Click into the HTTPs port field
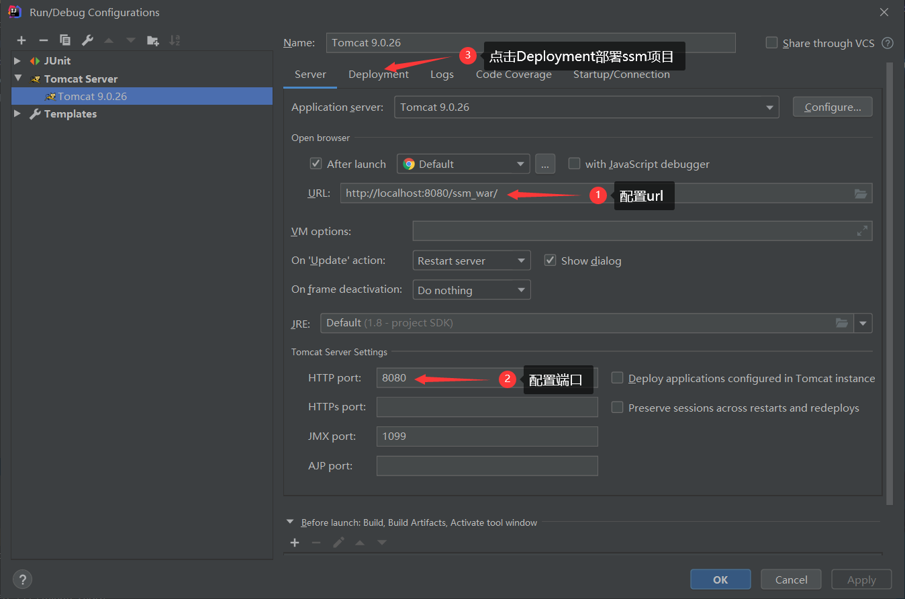This screenshot has width=905, height=599. click(487, 407)
